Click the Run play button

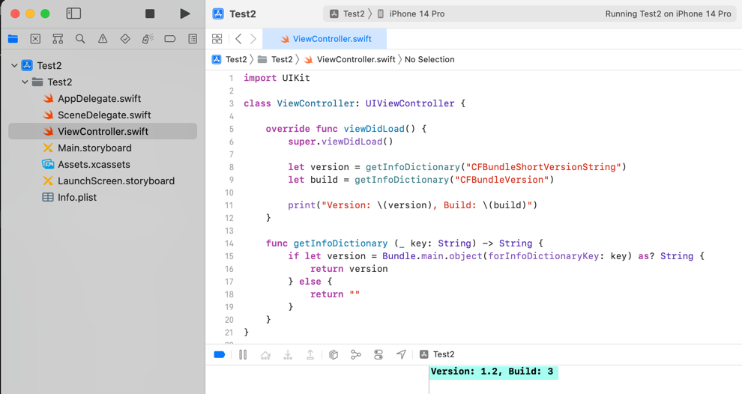click(184, 13)
